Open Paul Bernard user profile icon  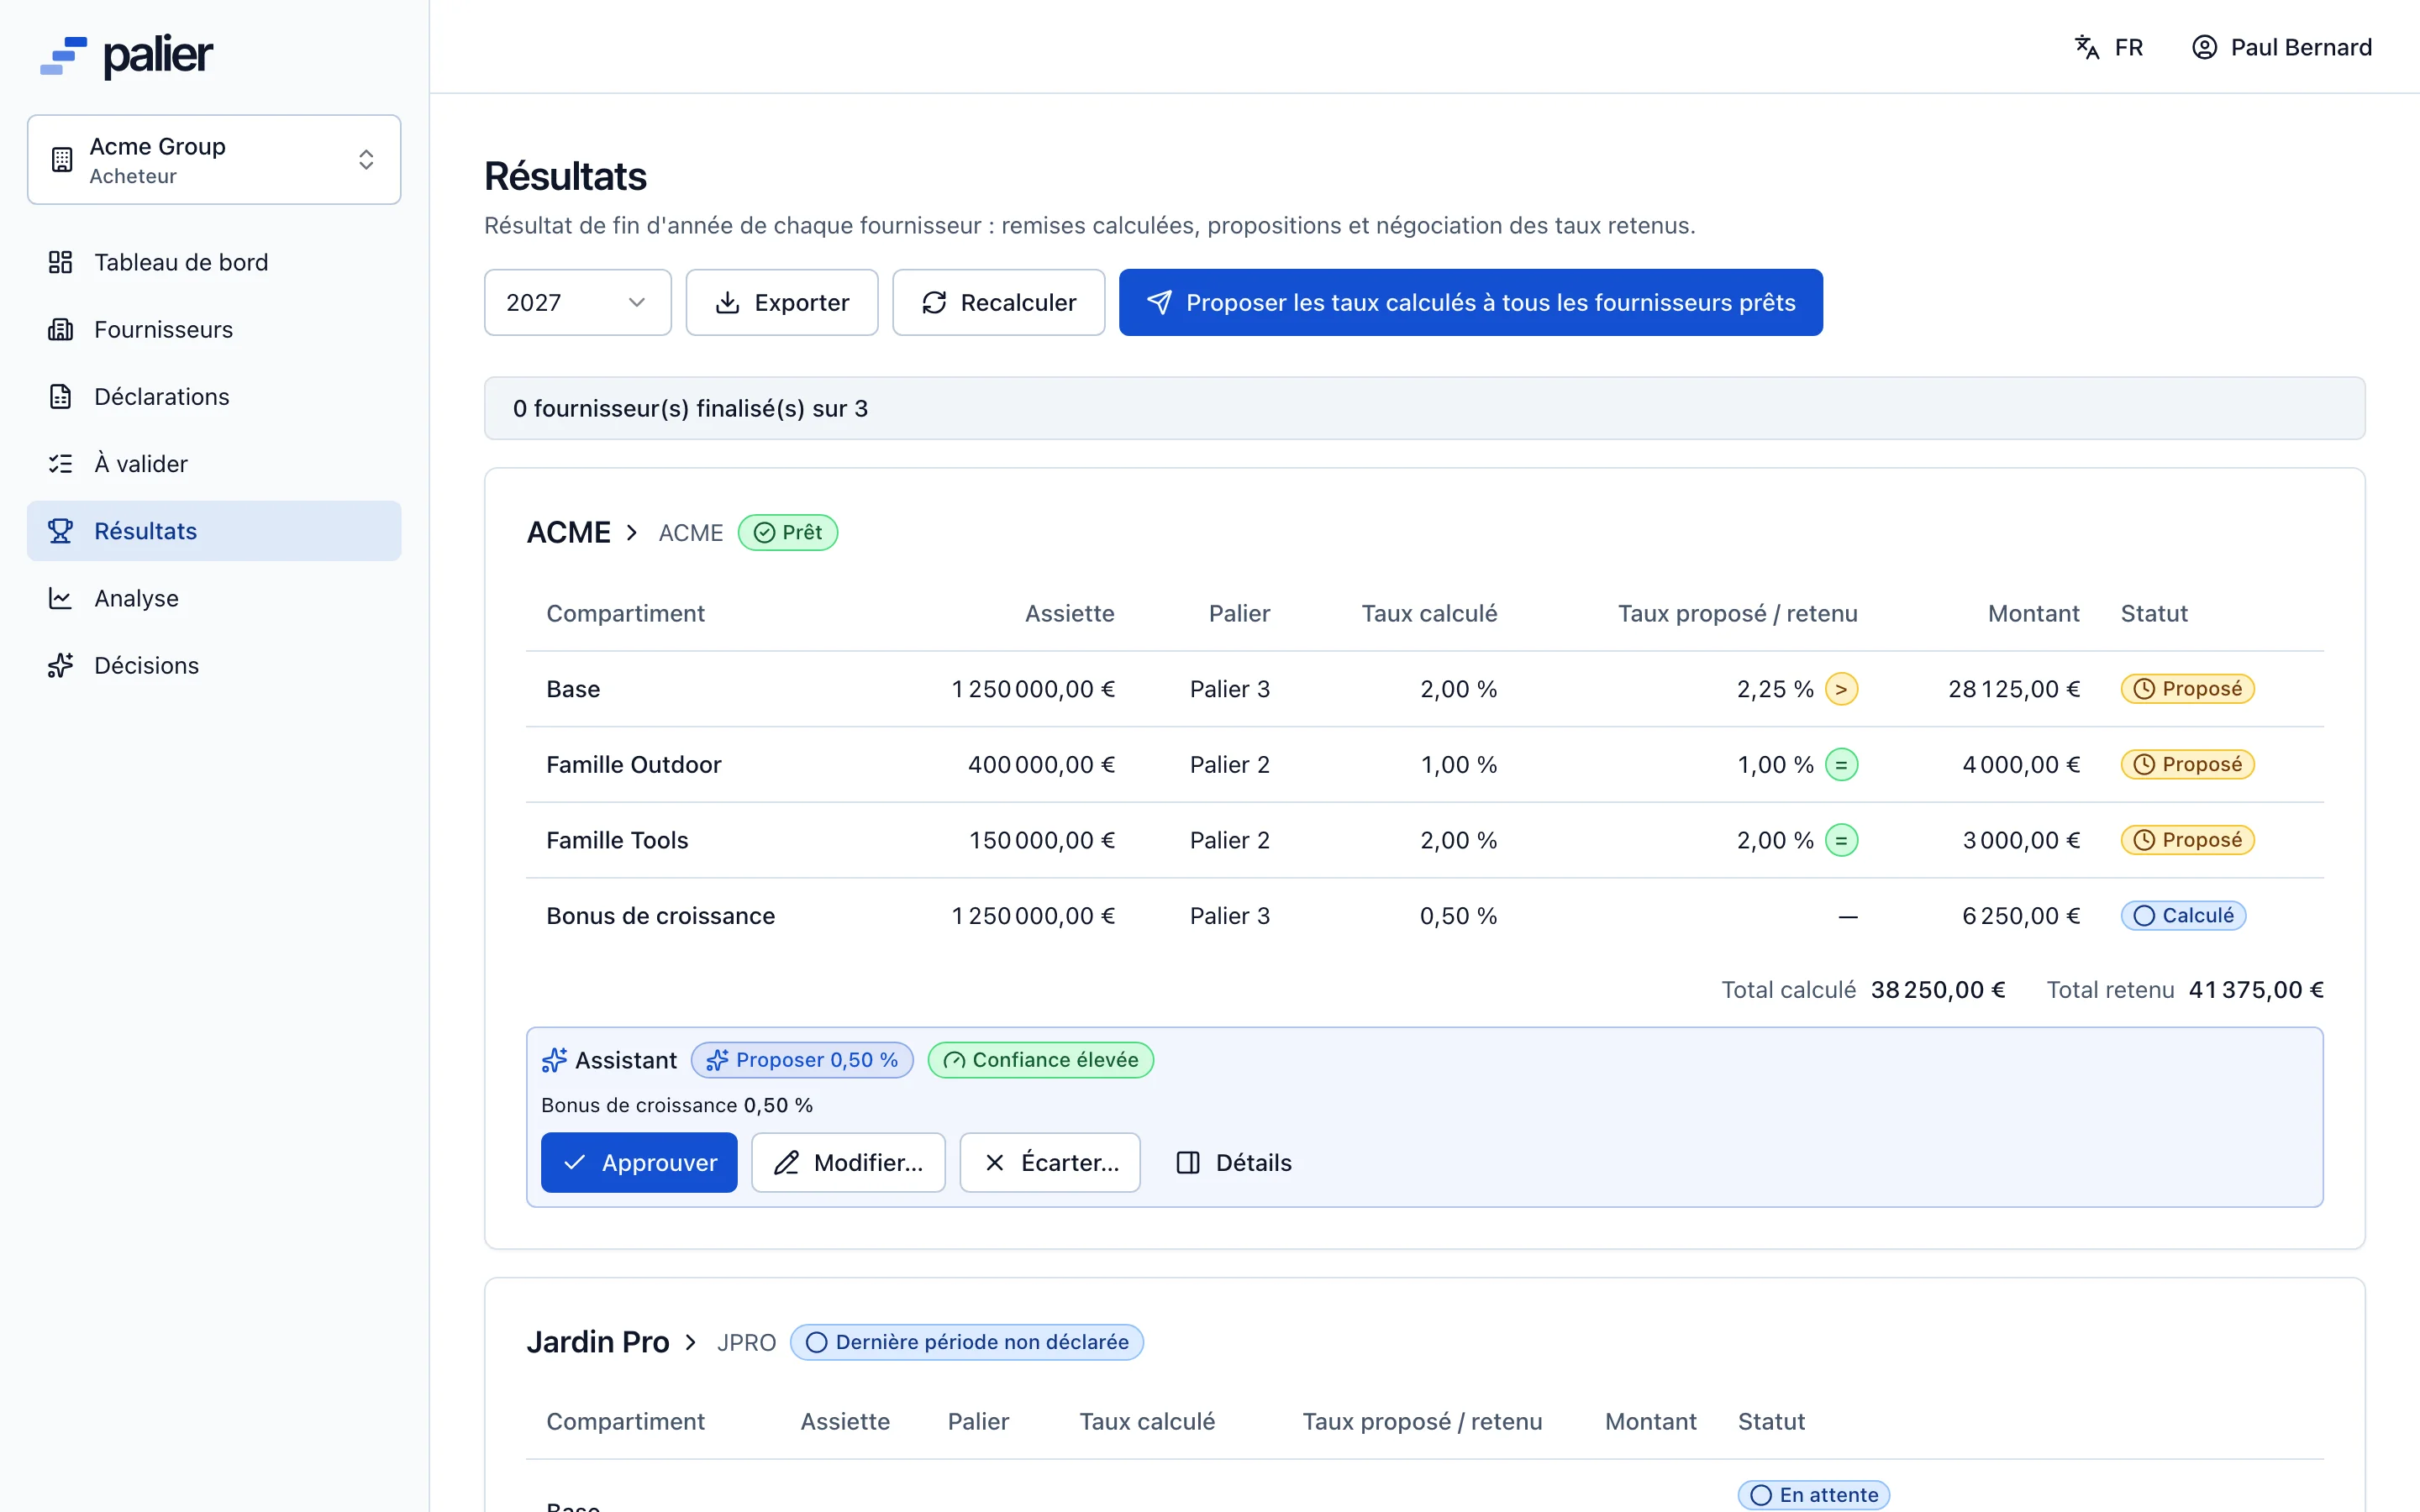click(2204, 47)
